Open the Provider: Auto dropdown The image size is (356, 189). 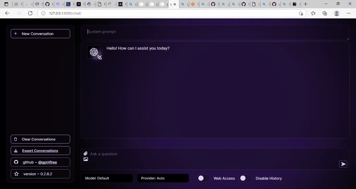163,178
